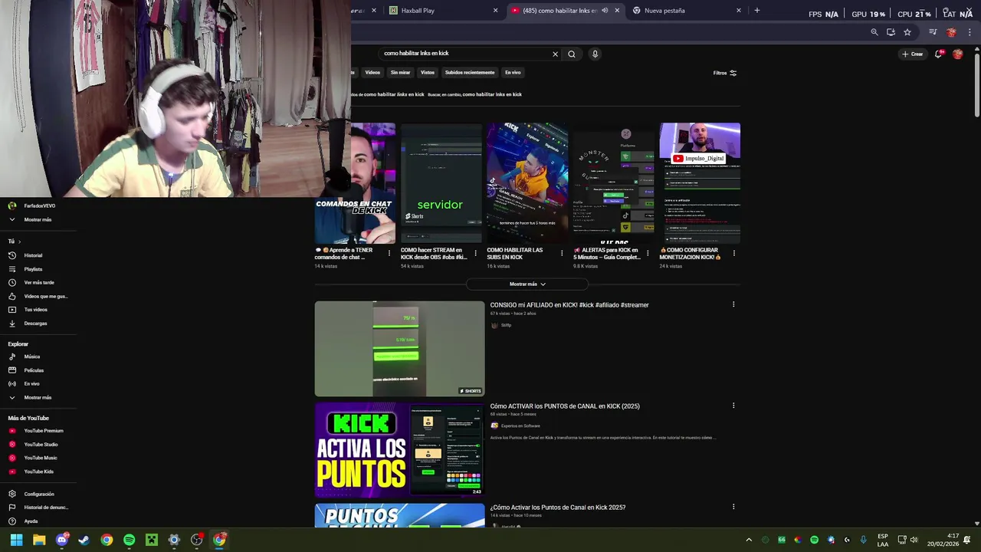Start voice search with the microphone icon
981x552 pixels.
pos(595,54)
